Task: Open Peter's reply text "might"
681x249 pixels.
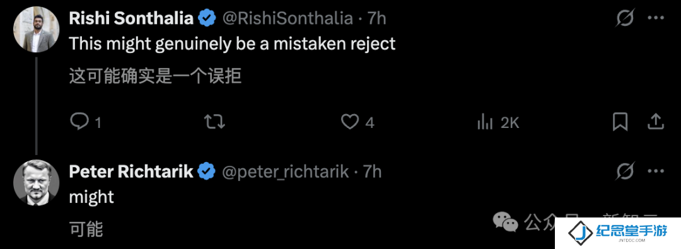Action: tap(91, 198)
